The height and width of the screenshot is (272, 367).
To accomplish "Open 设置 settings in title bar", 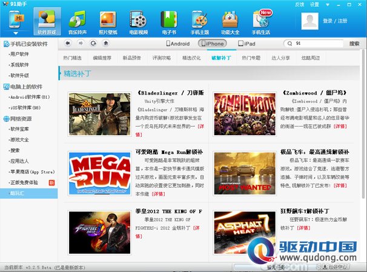I will coord(314,4).
